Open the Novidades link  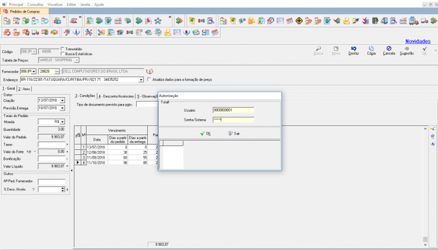(417, 41)
